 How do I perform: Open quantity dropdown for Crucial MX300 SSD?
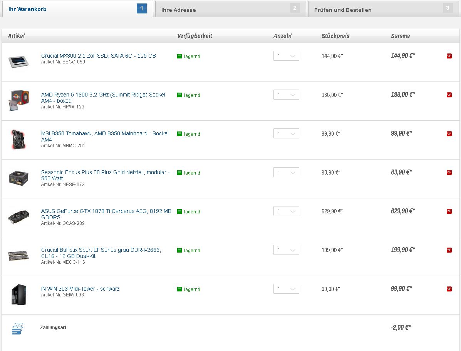[x=286, y=56]
